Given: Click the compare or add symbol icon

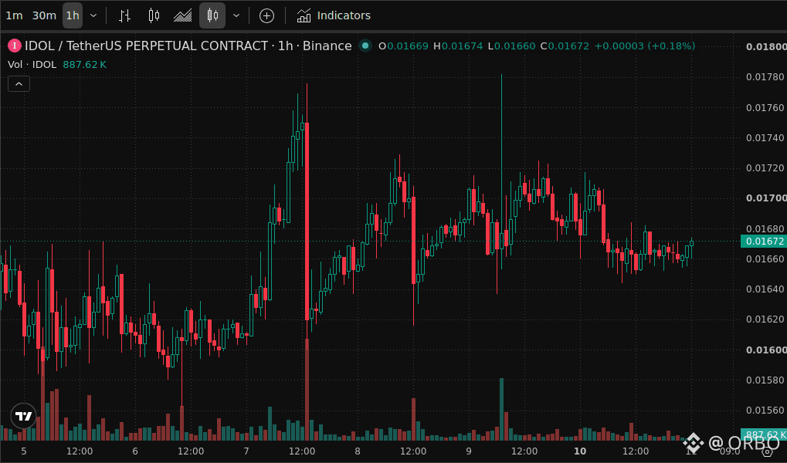Looking at the screenshot, I should (266, 15).
